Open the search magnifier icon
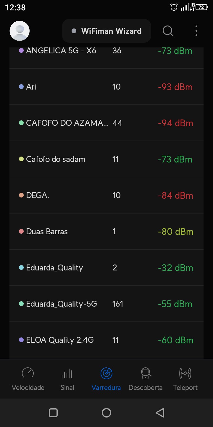 pos(168,31)
